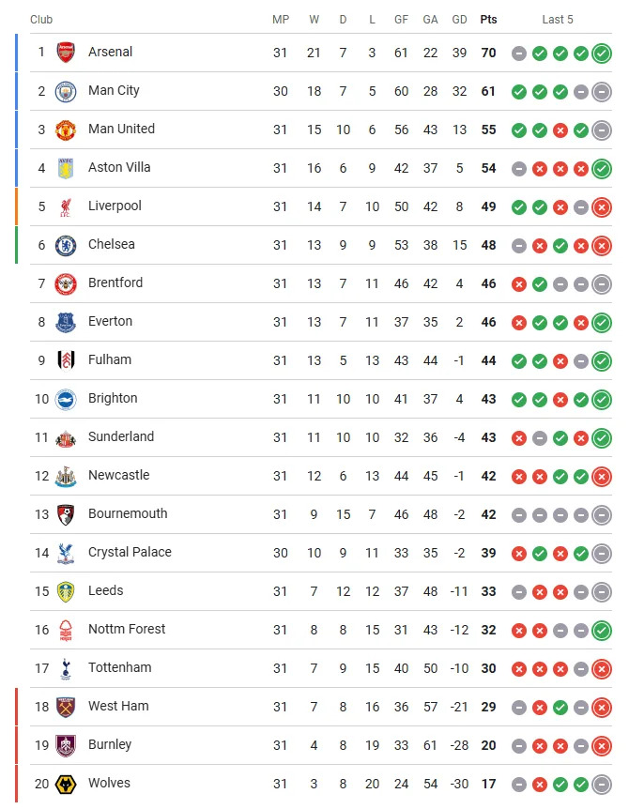The width and height of the screenshot is (629, 809).
Task: Click the Club column header
Action: 42,20
